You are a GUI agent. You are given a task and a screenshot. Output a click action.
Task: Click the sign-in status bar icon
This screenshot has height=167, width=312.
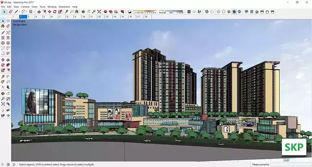coord(14,164)
